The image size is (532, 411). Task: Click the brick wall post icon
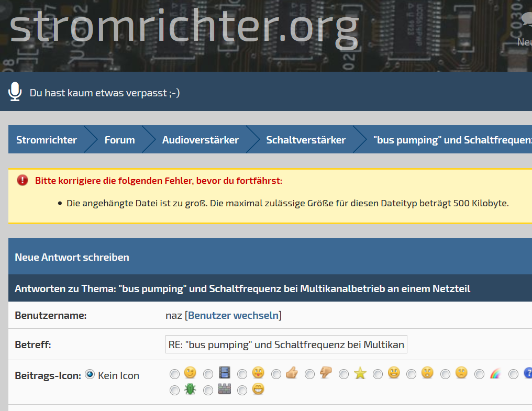pos(224,390)
